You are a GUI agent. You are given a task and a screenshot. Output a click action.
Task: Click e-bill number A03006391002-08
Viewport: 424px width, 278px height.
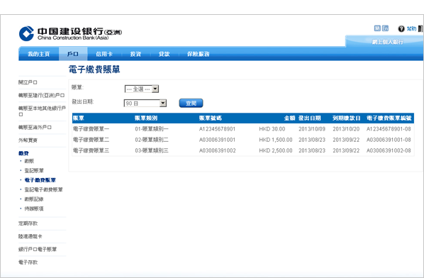coord(389,150)
